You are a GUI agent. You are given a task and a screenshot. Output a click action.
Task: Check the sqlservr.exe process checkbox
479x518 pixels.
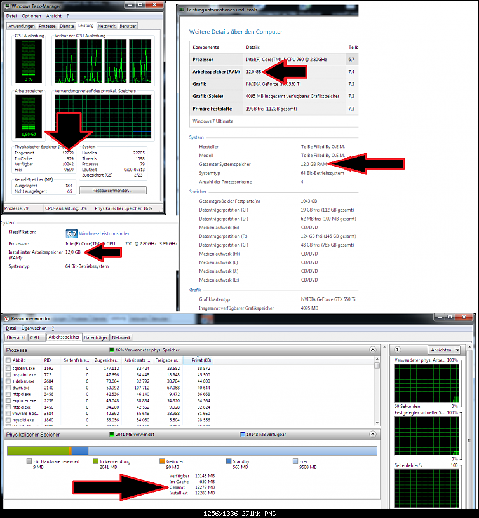point(8,368)
